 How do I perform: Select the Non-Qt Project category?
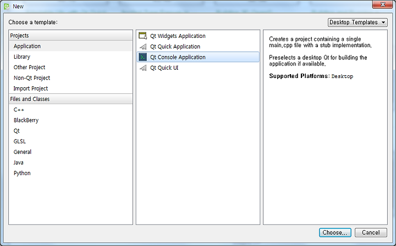click(x=70, y=78)
